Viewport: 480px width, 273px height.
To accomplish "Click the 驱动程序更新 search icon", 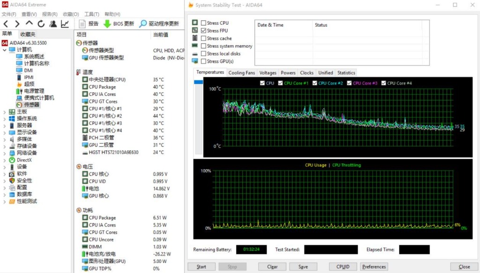I will pyautogui.click(x=143, y=24).
